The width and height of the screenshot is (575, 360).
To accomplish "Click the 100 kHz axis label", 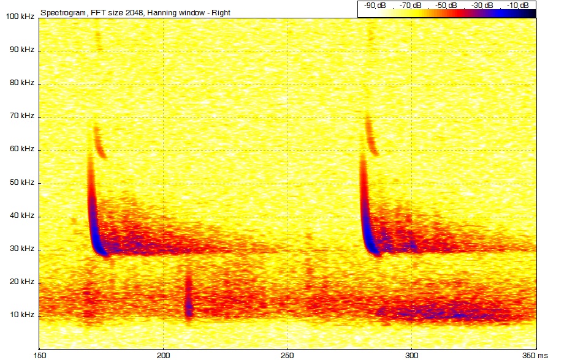I will pos(20,17).
